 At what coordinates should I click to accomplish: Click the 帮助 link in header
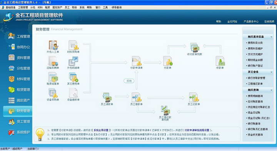coord(219,22)
